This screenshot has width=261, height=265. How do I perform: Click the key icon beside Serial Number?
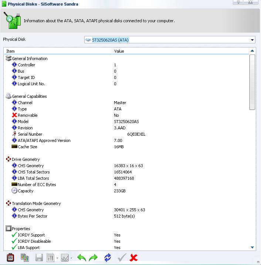[14, 134]
